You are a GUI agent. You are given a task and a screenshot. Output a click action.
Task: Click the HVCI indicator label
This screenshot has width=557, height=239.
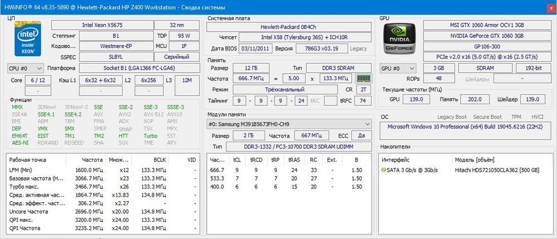(x=538, y=117)
